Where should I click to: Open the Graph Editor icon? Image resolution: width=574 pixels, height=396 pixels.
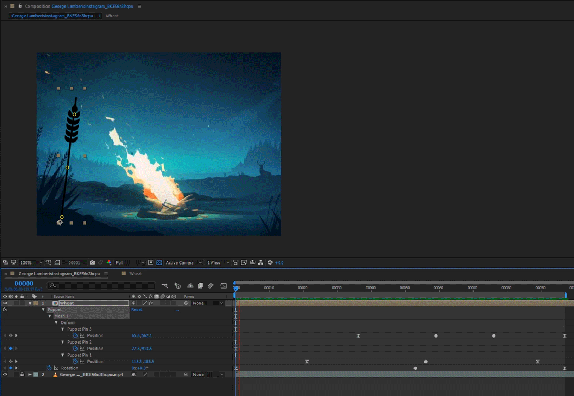tap(223, 286)
